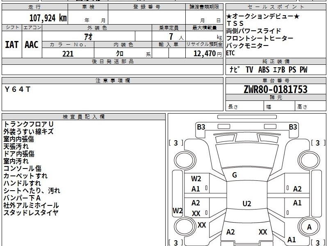Select the 天張汚れ note

point(16,146)
